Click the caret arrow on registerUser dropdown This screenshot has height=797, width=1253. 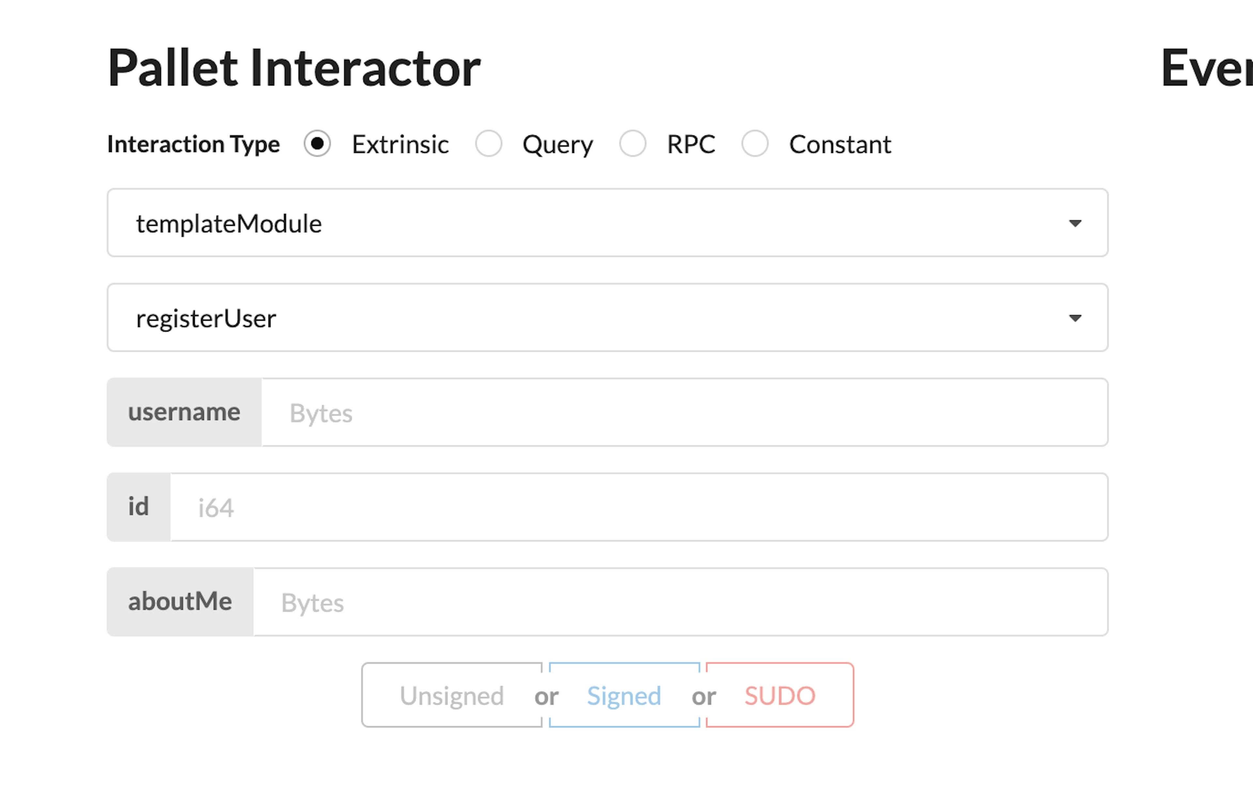(1075, 318)
